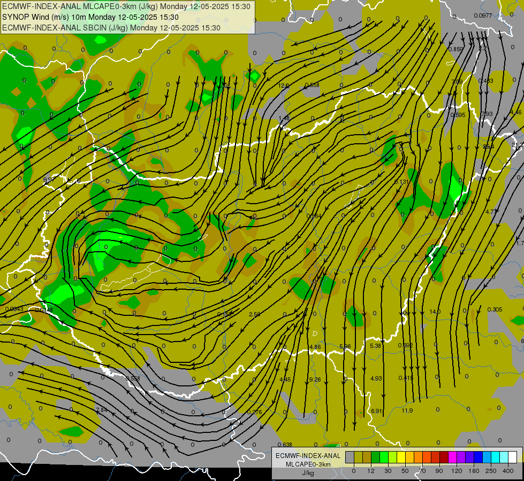
Task: Click the map value 0.0148
Action: click(x=44, y=310)
